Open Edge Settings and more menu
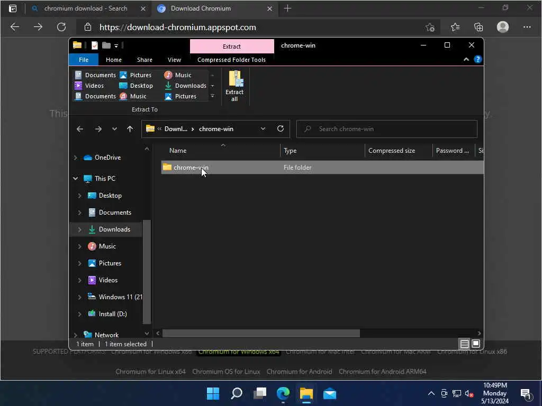542x406 pixels. coord(527,27)
